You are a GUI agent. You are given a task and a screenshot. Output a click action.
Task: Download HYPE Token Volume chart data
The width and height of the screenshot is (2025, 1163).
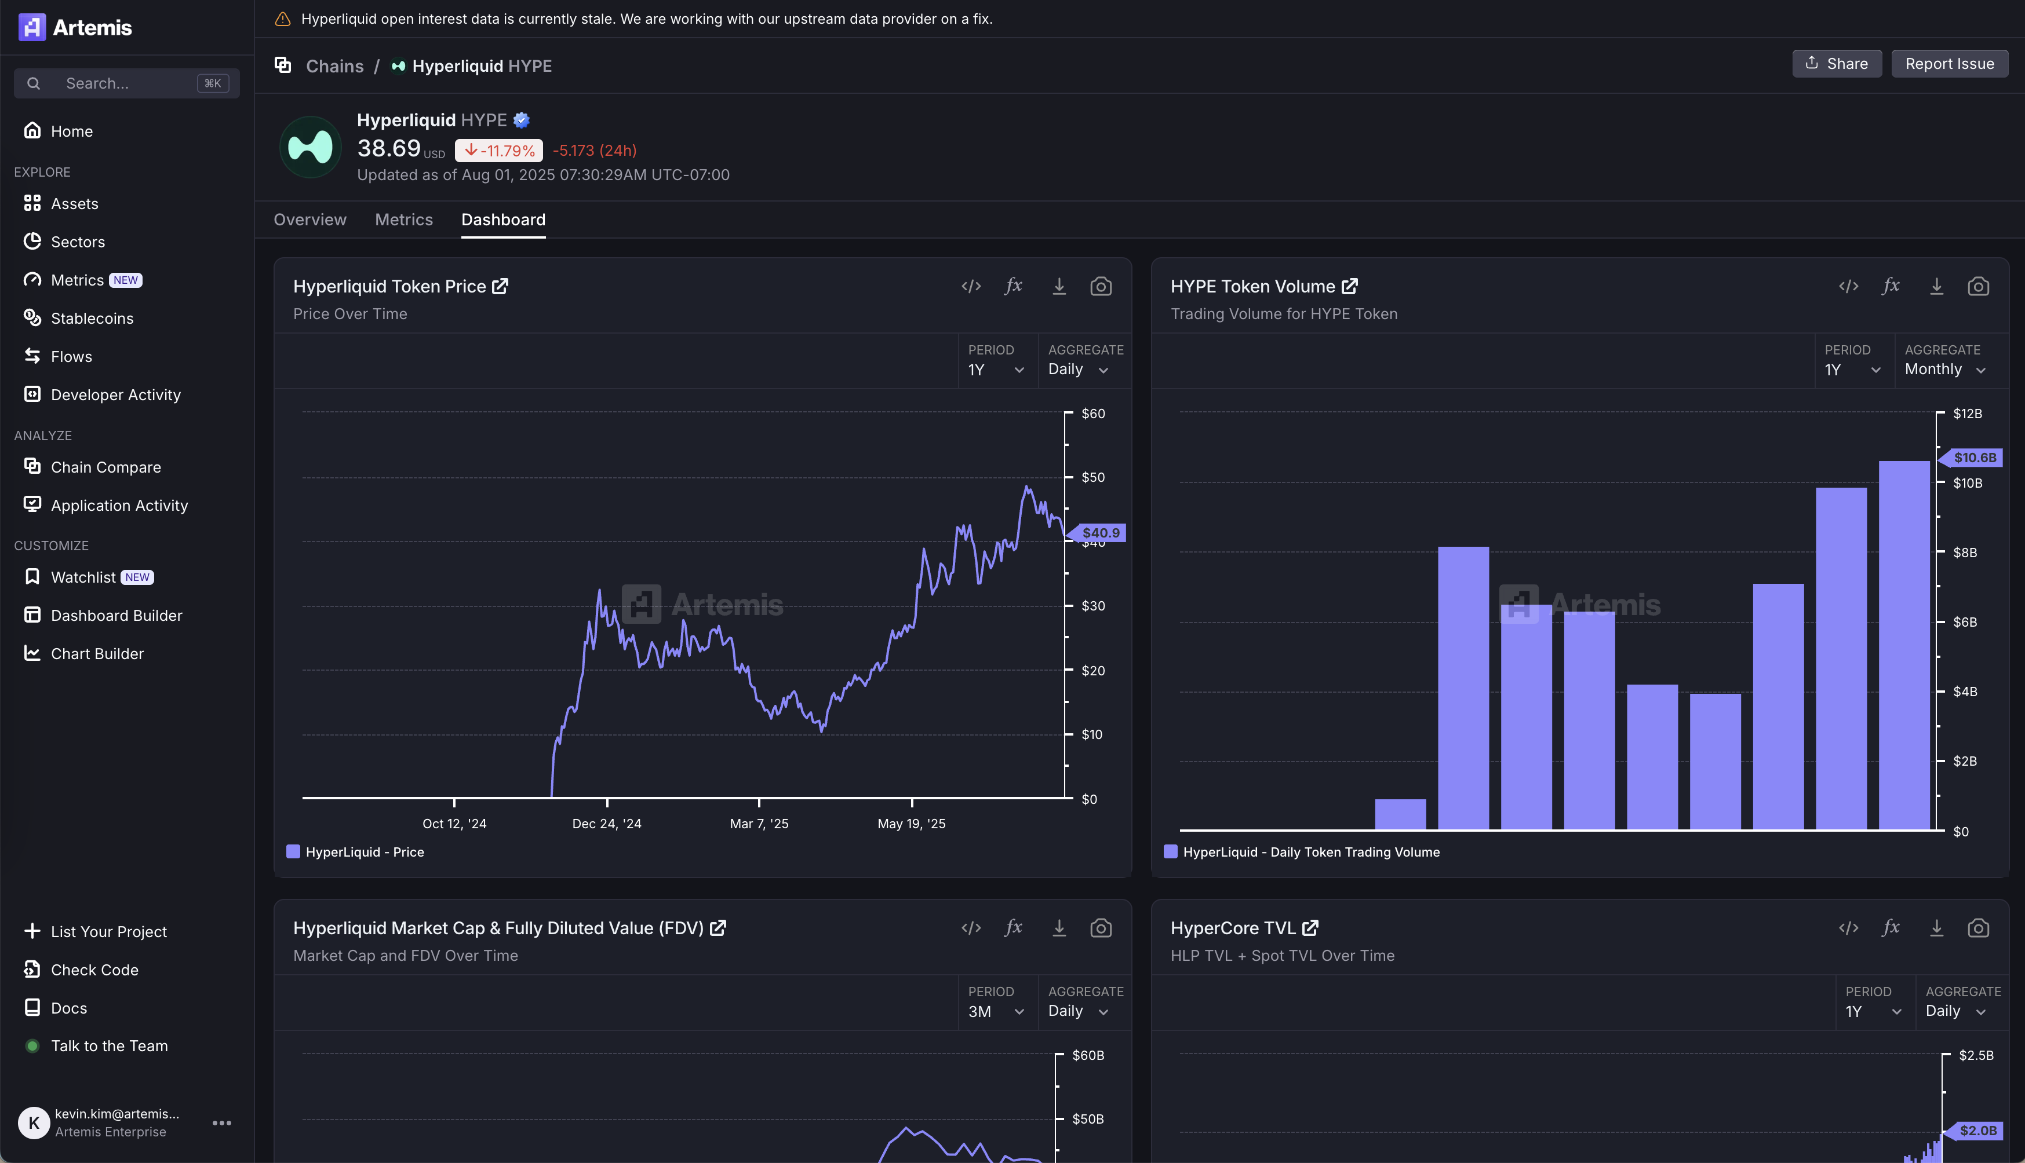[x=1936, y=286]
